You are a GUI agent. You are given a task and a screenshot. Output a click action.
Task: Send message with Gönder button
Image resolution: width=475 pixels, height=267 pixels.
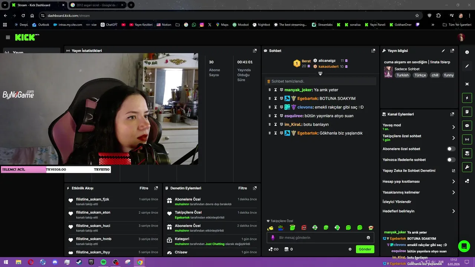(x=365, y=249)
